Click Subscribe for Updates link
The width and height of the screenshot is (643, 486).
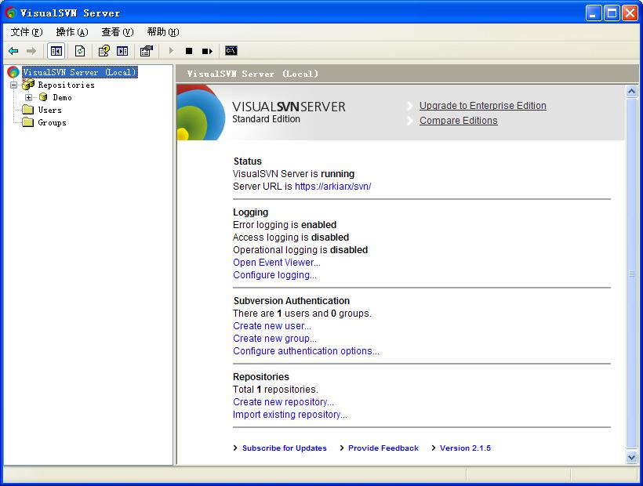[285, 448]
